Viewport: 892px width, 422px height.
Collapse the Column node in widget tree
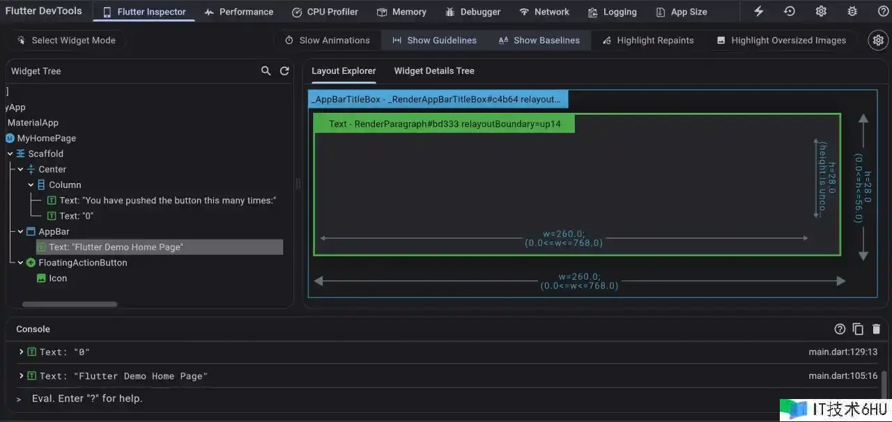[x=31, y=185]
